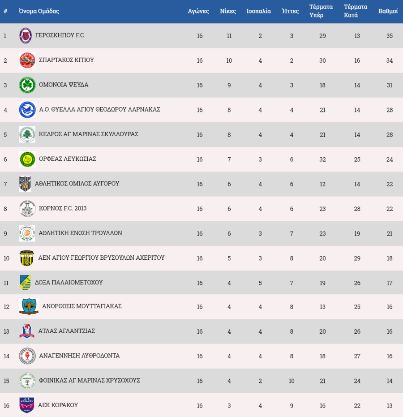This screenshot has width=403, height=417.
Task: Click the ΚΕΔΡΟΣ cedar tree logo
Action: (x=27, y=134)
